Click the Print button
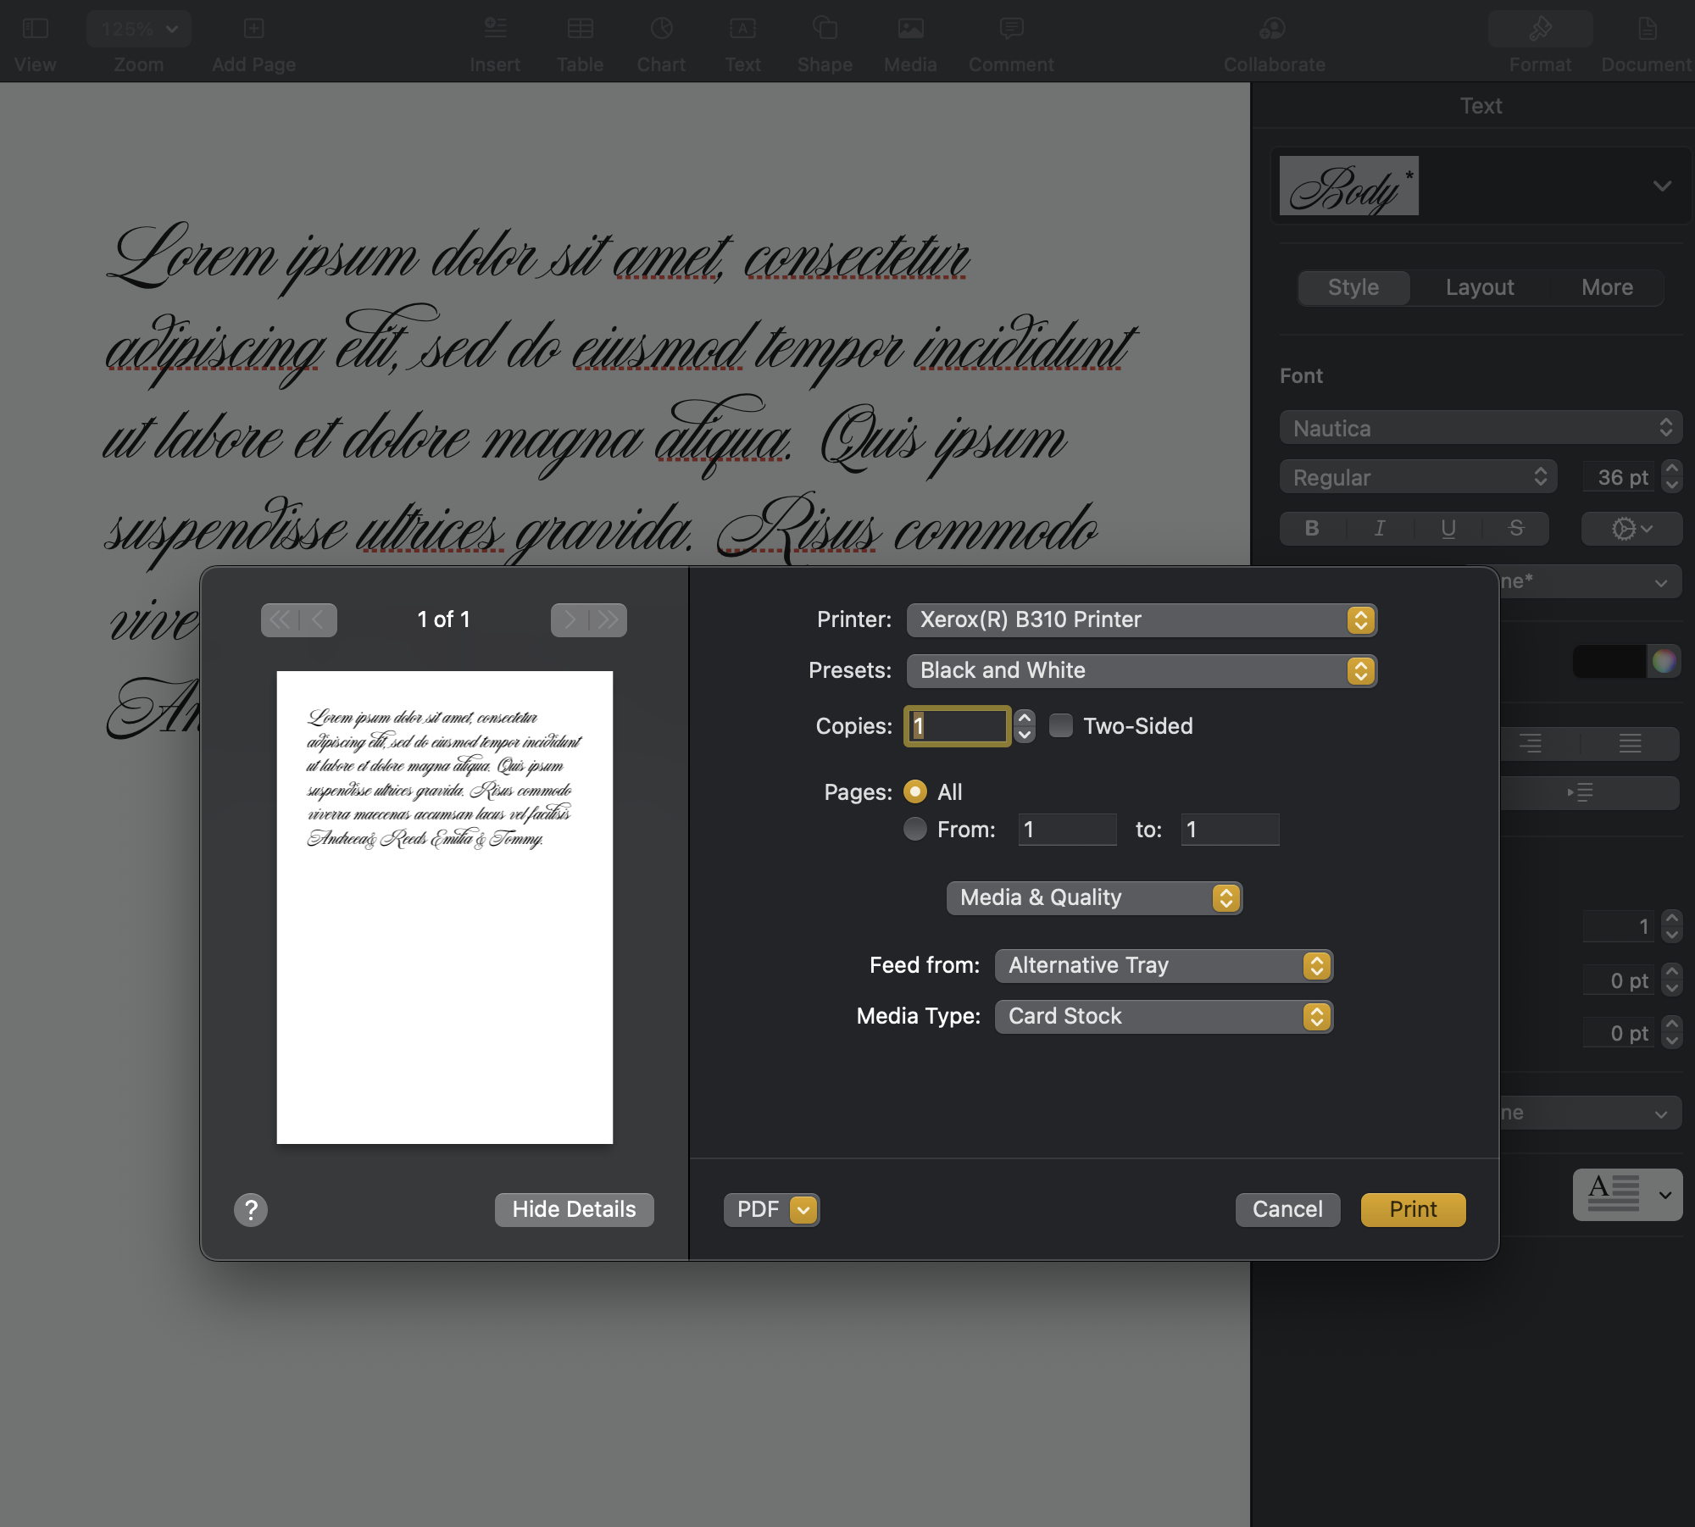Screen dimensions: 1695x1527 (1411, 1209)
